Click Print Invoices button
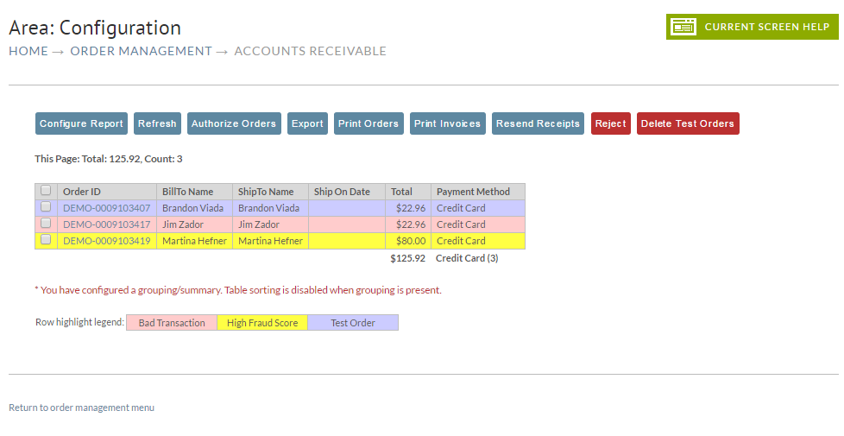 pos(448,123)
